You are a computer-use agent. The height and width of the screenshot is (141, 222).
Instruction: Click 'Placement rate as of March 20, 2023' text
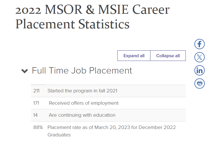(x=89, y=127)
